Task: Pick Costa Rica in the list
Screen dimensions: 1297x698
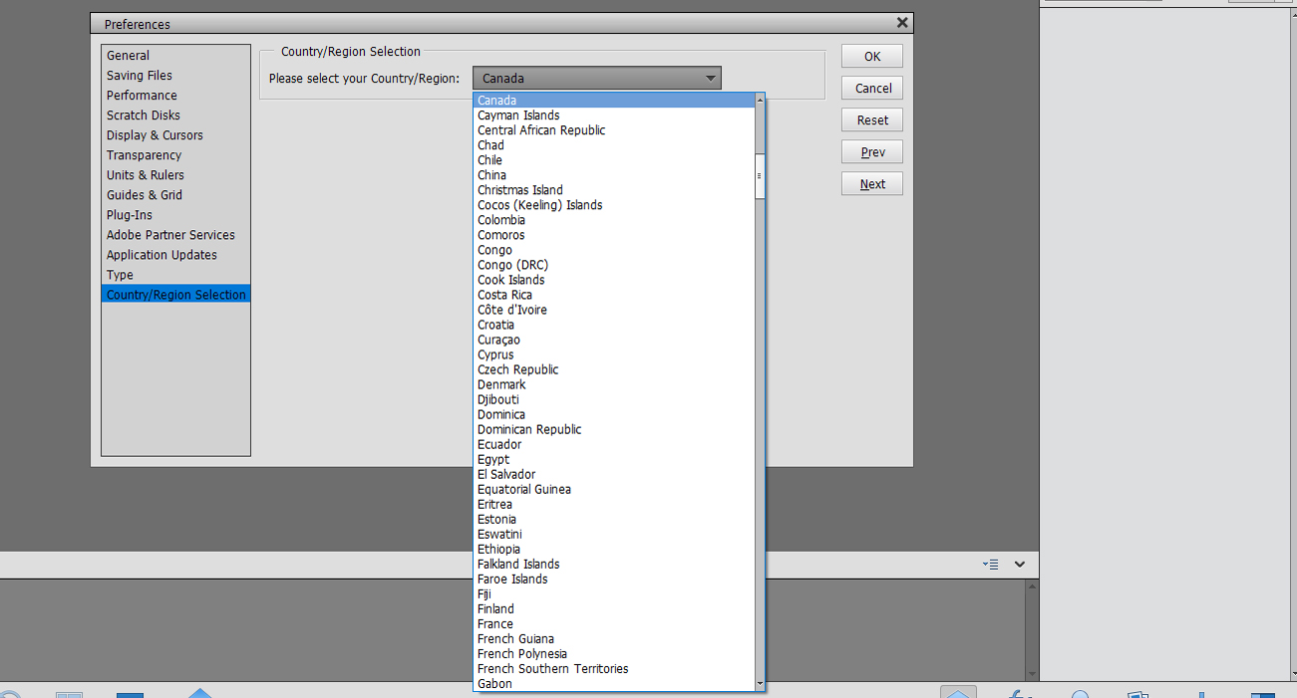Action: coord(614,294)
